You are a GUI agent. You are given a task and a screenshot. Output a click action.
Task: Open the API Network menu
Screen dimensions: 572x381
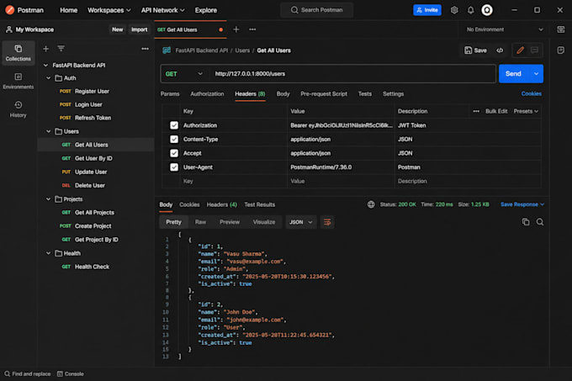(x=162, y=10)
